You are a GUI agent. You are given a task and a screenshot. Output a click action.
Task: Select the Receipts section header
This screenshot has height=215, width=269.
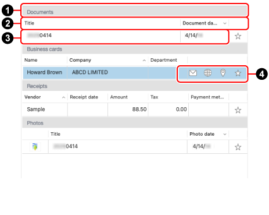coord(135,86)
